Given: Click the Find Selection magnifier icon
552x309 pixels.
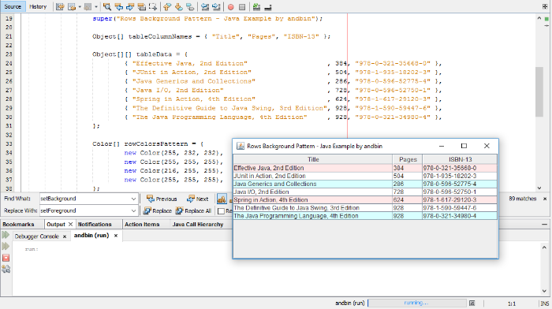Looking at the screenshot, I should (x=107, y=6).
